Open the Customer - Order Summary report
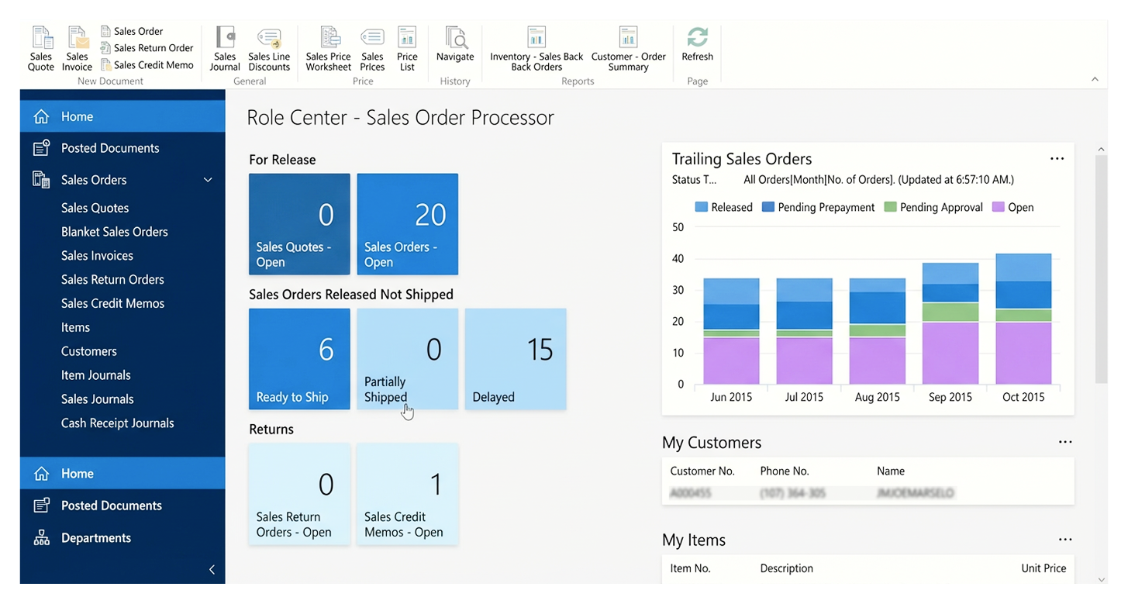 (x=628, y=49)
